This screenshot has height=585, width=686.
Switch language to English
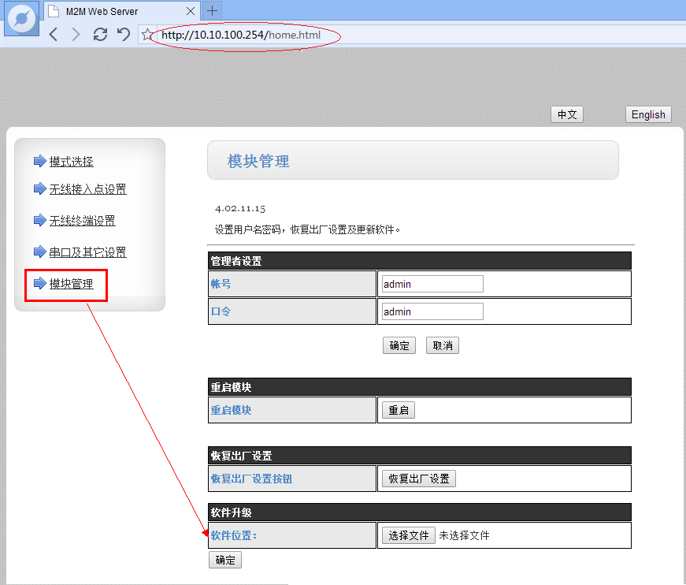click(x=648, y=114)
